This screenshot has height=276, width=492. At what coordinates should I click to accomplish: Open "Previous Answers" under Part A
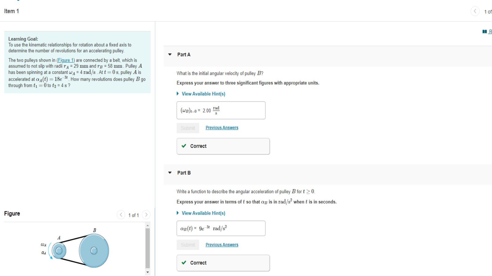coord(222,128)
